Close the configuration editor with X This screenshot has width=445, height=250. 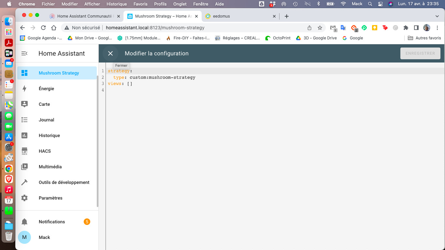(110, 53)
